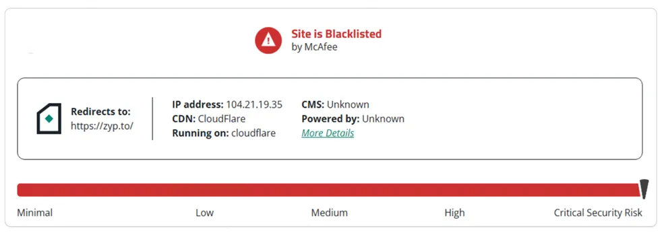The image size is (660, 247).
Task: Click the Low risk label
Action: point(204,213)
